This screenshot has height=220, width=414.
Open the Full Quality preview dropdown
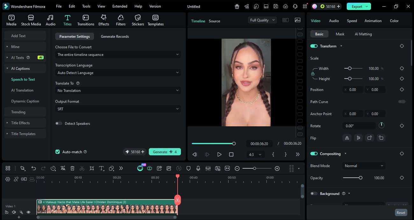pyautogui.click(x=262, y=20)
